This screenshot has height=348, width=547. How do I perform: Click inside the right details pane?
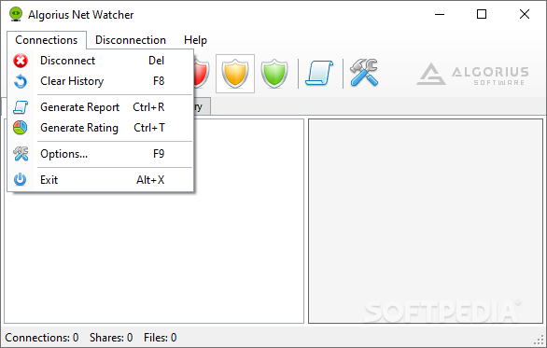[426, 221]
